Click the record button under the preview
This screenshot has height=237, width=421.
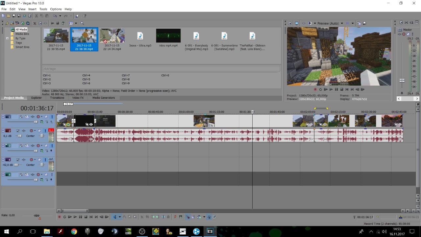coord(315,89)
